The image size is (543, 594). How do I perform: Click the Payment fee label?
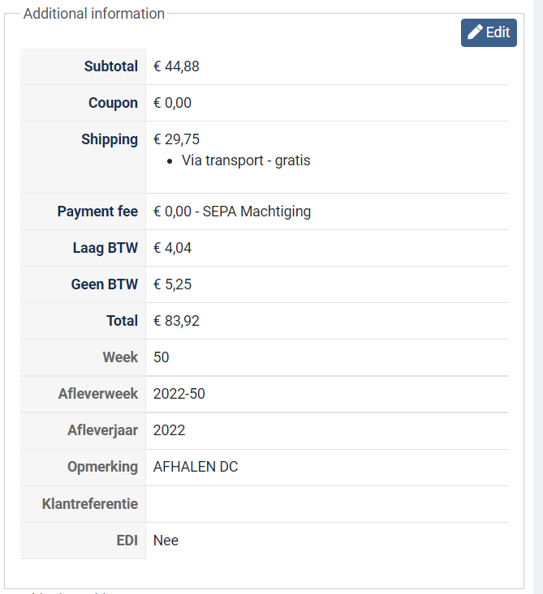97,212
